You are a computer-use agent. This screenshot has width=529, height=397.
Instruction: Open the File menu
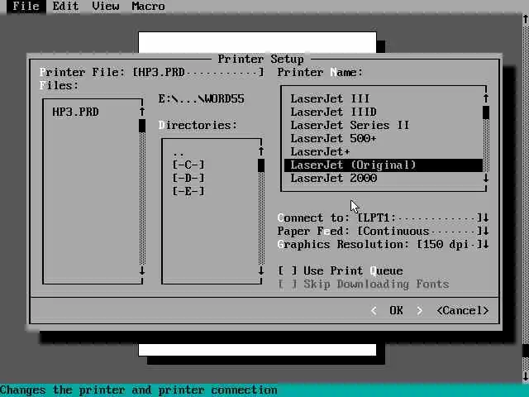coord(26,7)
